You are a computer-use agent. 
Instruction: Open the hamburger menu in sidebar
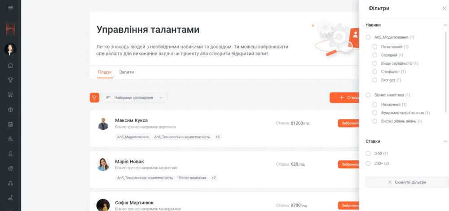[x=10, y=8]
